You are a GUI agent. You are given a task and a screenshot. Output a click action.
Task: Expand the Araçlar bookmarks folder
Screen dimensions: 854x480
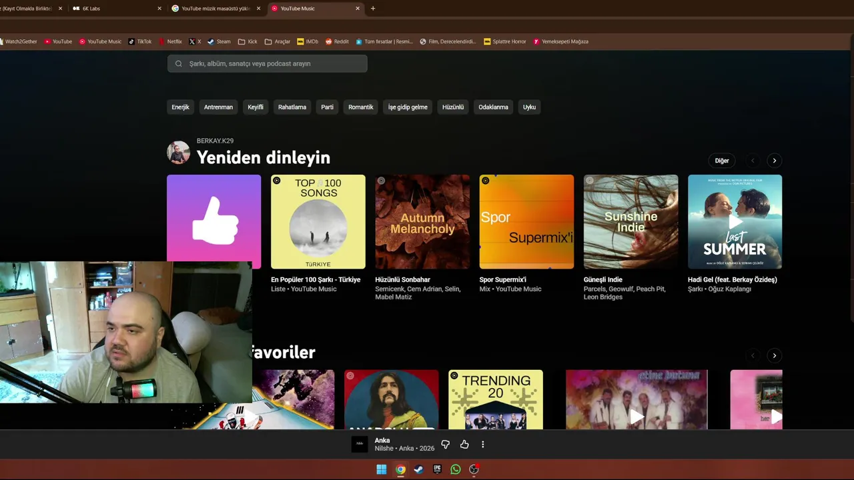pyautogui.click(x=278, y=41)
